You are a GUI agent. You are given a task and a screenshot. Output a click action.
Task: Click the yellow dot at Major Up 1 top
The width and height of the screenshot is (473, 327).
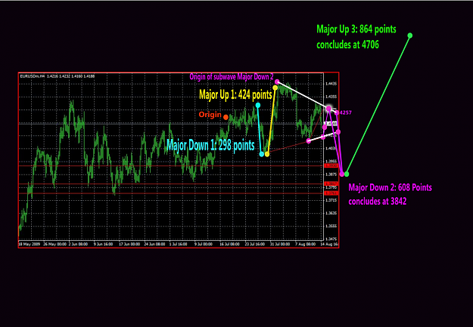tap(275, 88)
